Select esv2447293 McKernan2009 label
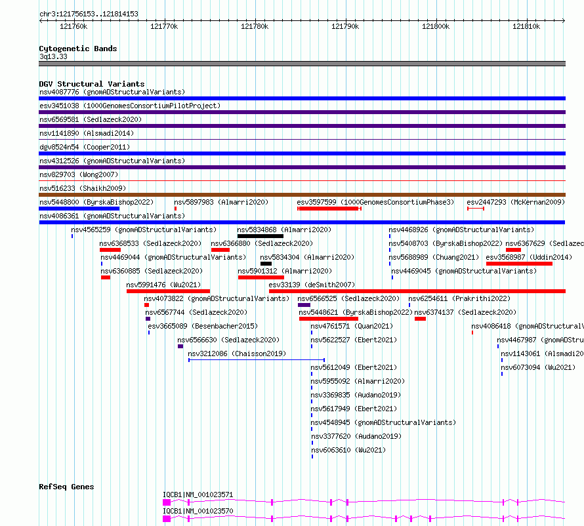This screenshot has width=584, height=526. pyautogui.click(x=516, y=202)
